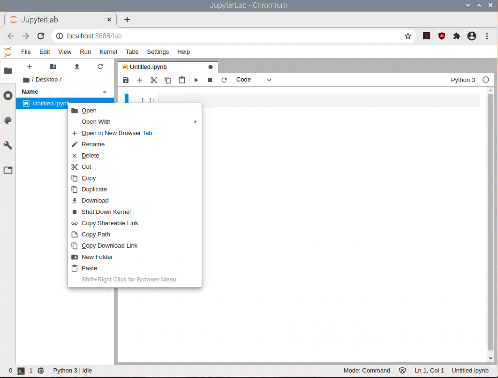Choose Download in the context menu
The height and width of the screenshot is (378, 498).
point(135,201)
